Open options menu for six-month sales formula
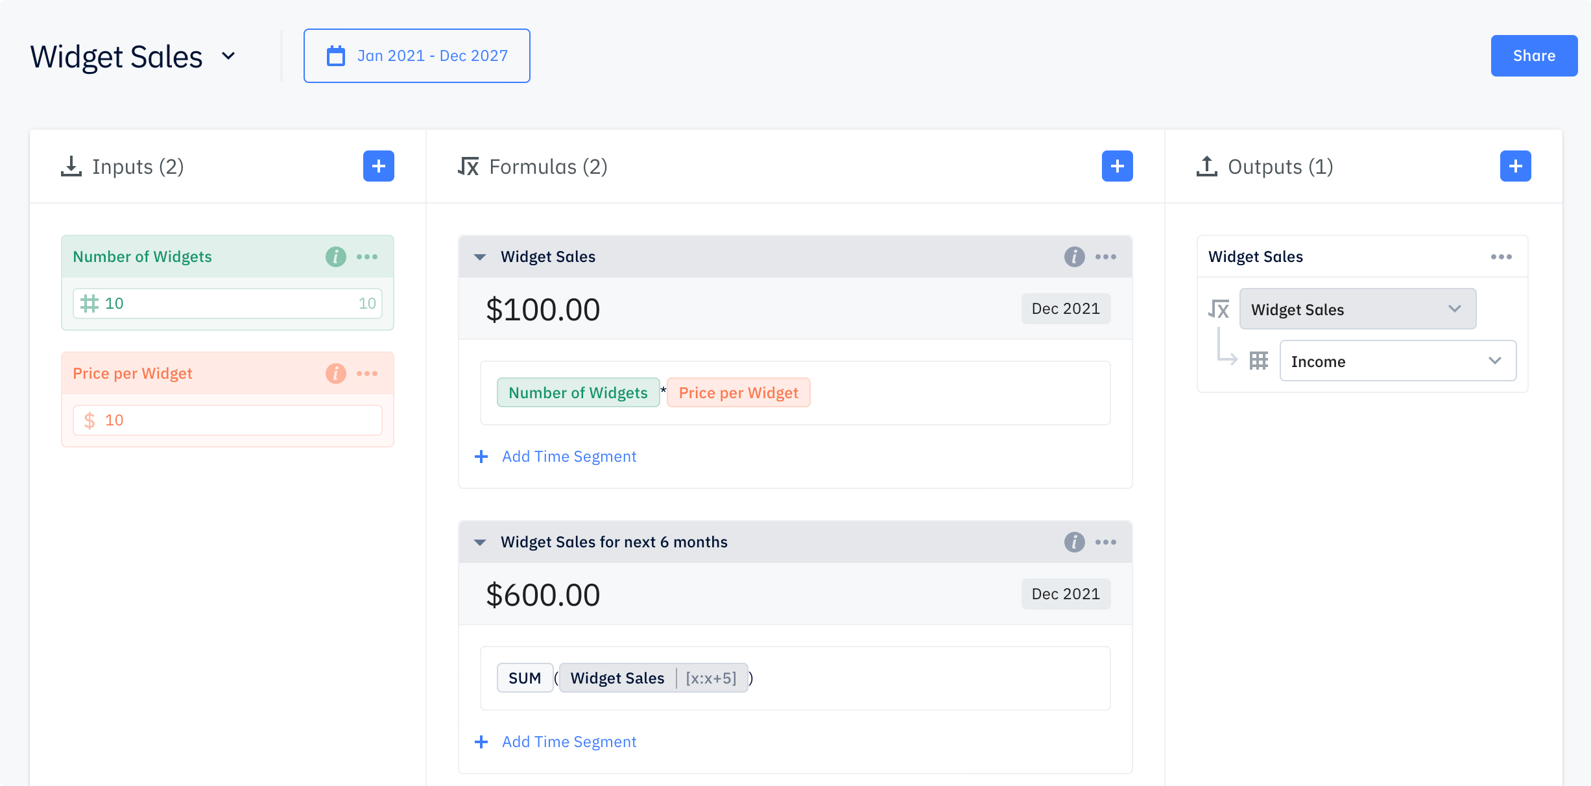Image resolution: width=1591 pixels, height=786 pixels. [x=1106, y=542]
